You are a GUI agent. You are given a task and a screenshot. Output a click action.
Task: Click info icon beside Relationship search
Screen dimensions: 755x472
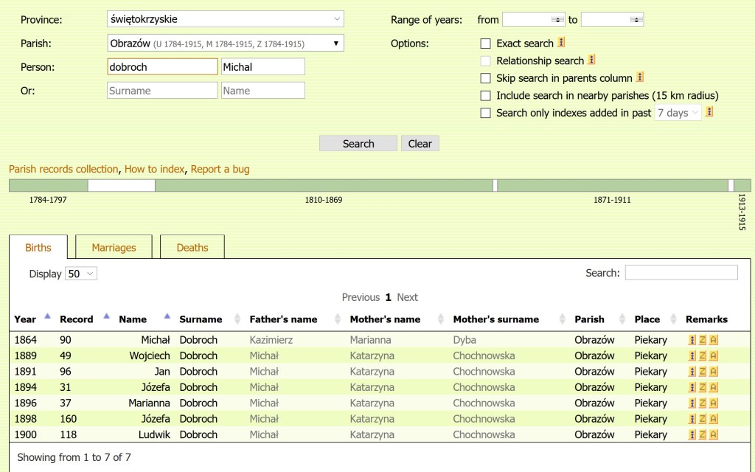click(592, 60)
